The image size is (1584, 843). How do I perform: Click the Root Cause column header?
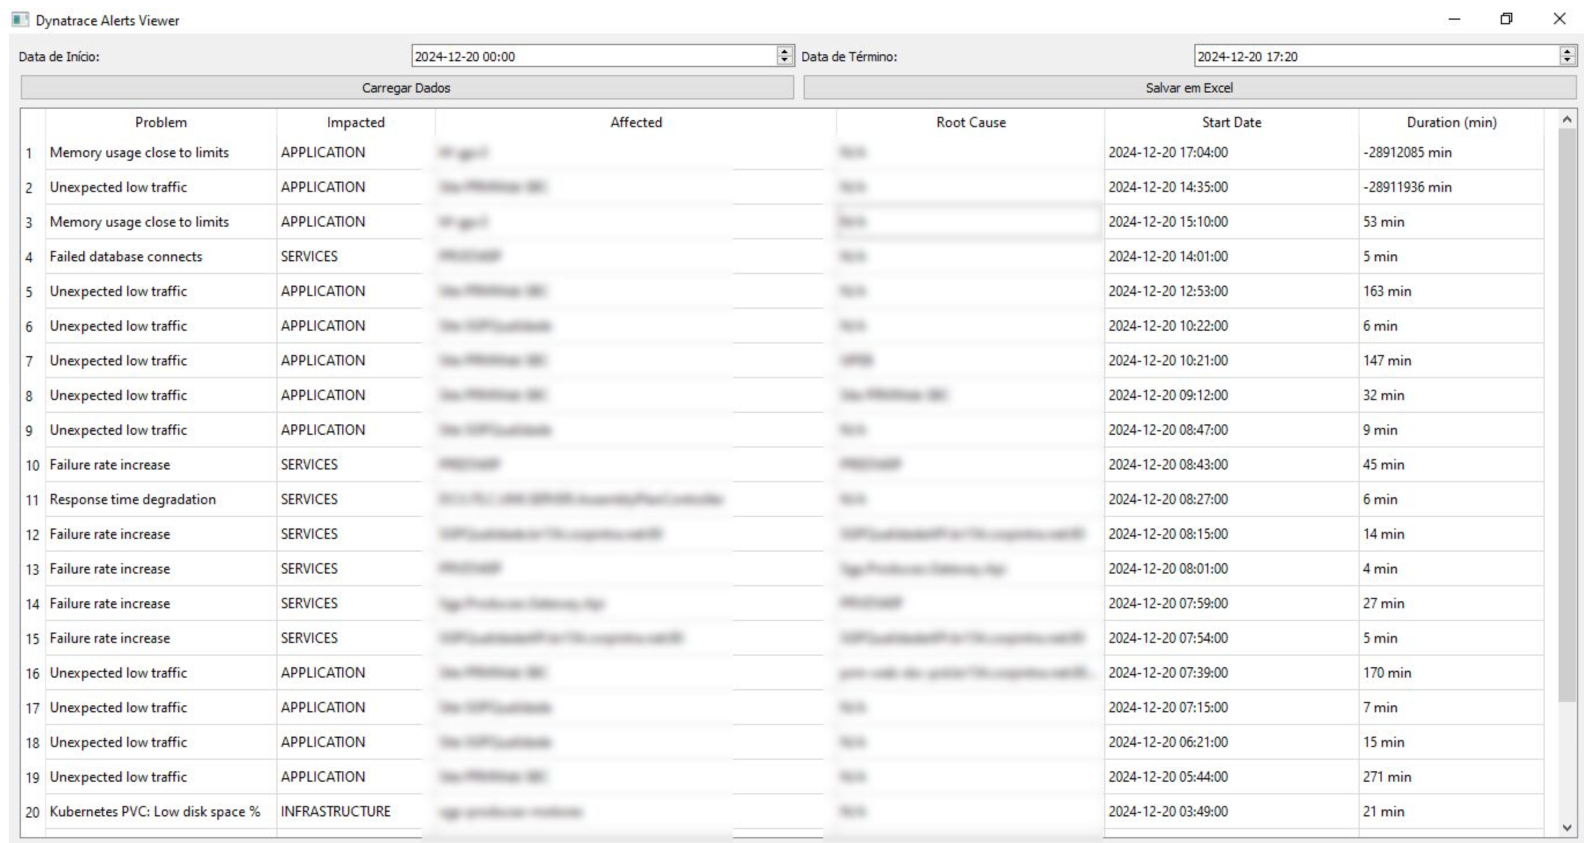970,123
